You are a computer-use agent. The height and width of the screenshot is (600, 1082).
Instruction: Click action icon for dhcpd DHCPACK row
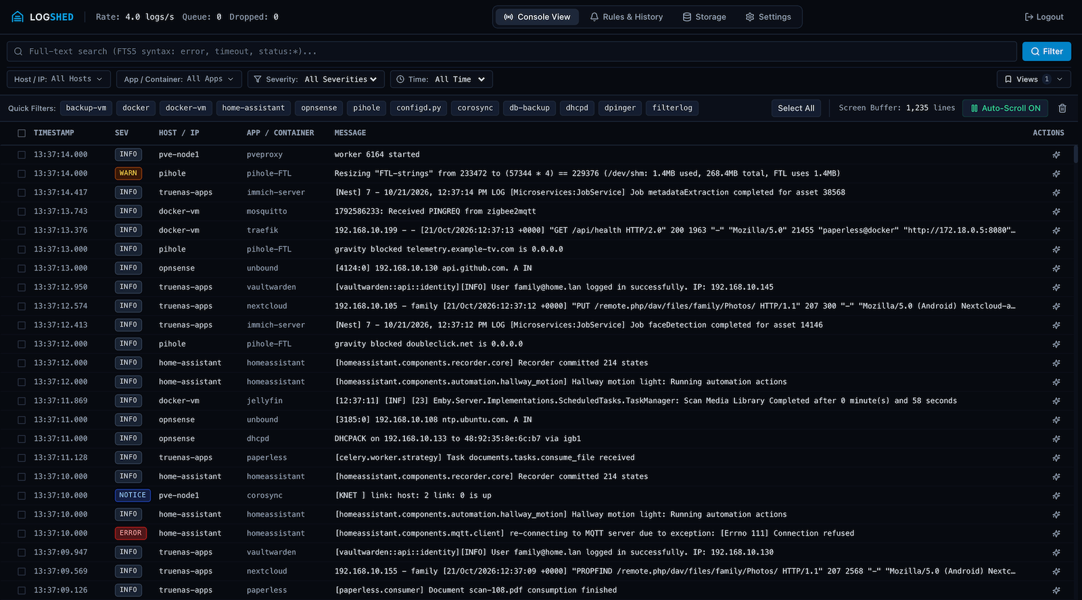point(1056,439)
